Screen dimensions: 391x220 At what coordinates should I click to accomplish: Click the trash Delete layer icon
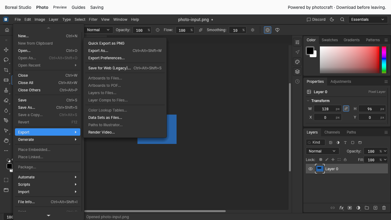coord(384,208)
